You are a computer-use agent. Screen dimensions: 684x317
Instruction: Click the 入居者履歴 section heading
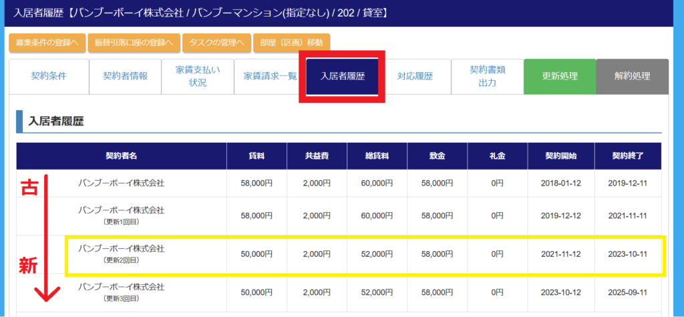(56, 121)
